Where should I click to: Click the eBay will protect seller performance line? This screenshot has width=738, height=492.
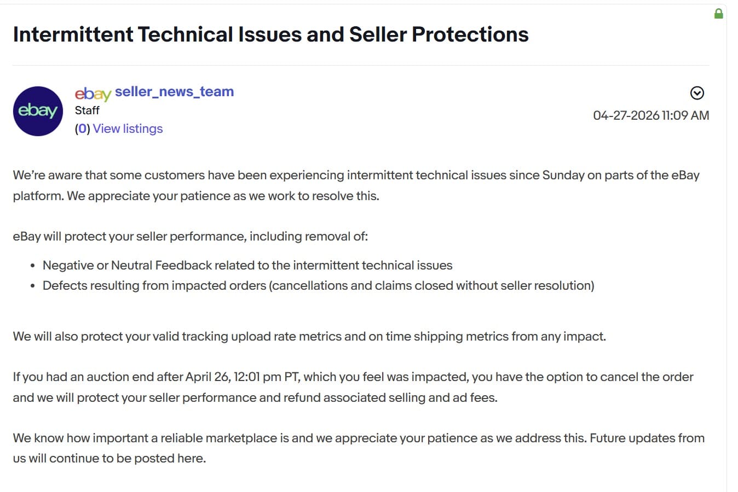tap(191, 237)
